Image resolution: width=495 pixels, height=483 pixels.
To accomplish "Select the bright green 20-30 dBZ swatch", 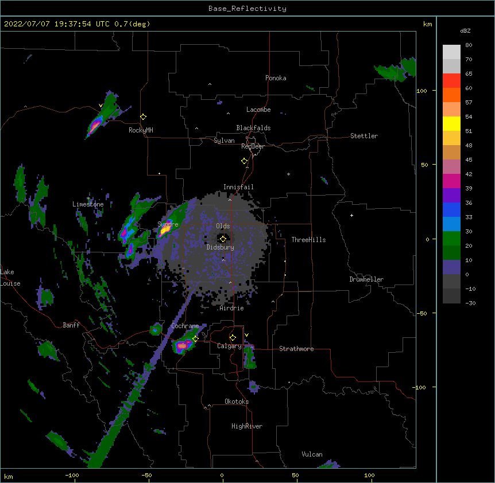I will 451,239.
